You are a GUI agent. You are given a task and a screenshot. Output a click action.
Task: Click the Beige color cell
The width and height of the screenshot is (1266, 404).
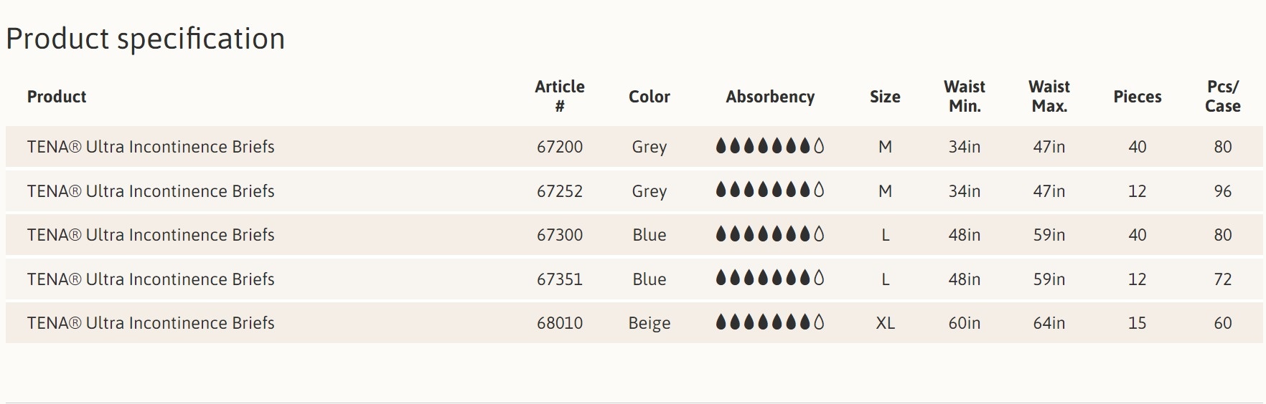[x=650, y=323]
